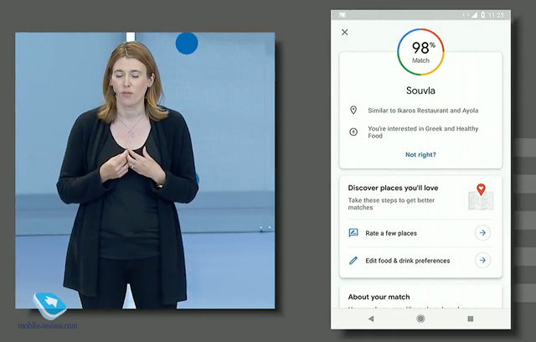Click the pencil icon for food preferences
The height and width of the screenshot is (342, 536).
coord(353,261)
